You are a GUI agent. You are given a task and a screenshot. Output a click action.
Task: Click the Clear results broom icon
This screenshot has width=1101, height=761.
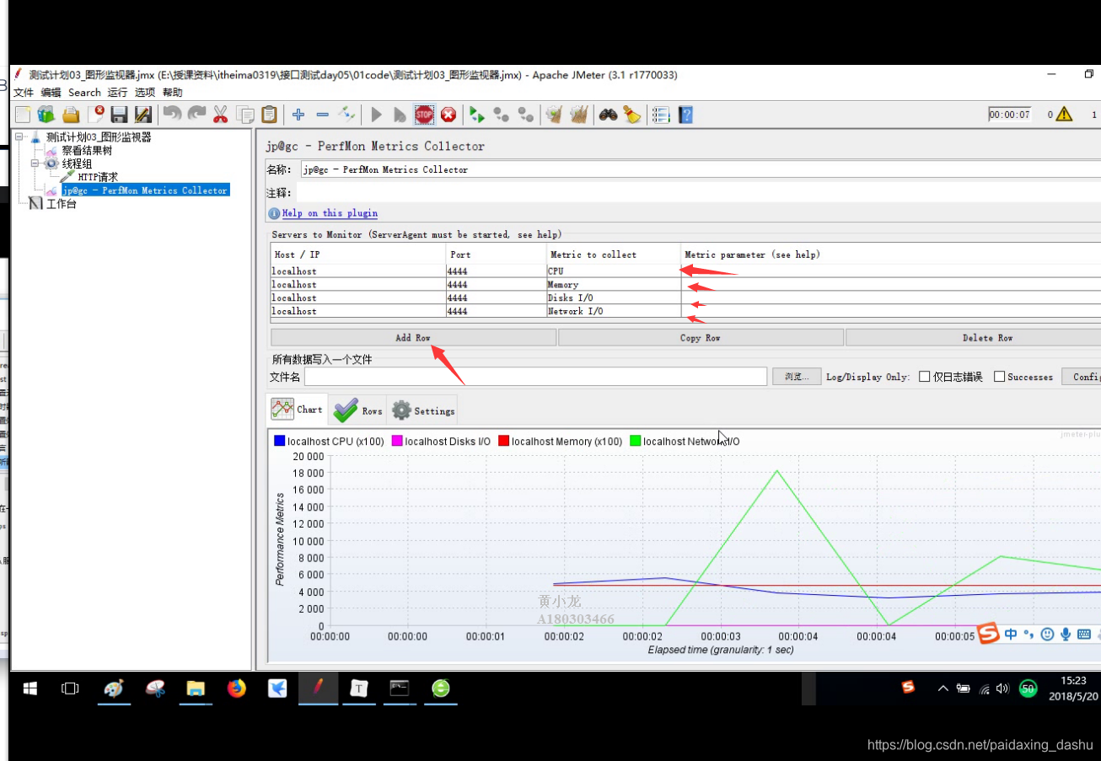(554, 115)
